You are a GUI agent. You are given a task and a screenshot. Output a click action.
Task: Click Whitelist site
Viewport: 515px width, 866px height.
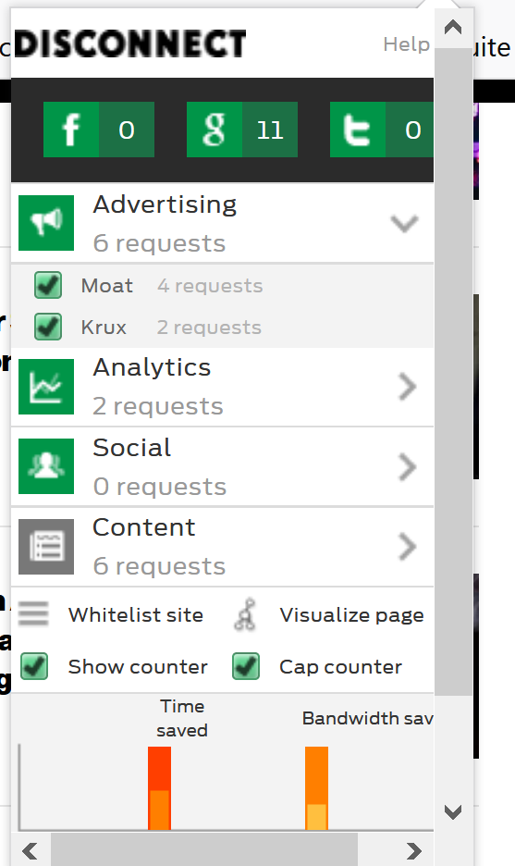(x=136, y=614)
